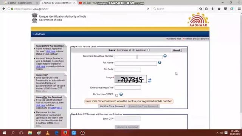Click the site info icon in address bar
This screenshot has width=242, height=136.
(9, 9)
